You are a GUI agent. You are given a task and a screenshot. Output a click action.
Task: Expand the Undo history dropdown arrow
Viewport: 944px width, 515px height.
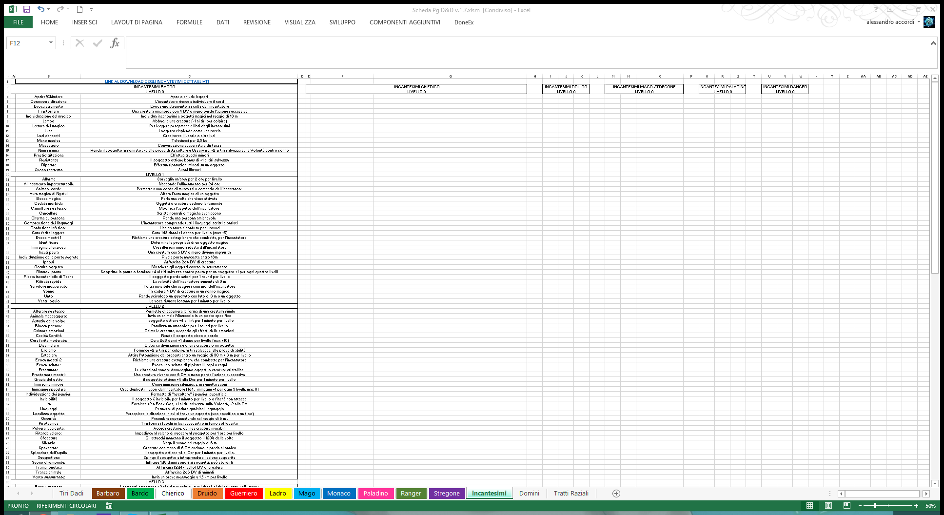click(x=48, y=9)
